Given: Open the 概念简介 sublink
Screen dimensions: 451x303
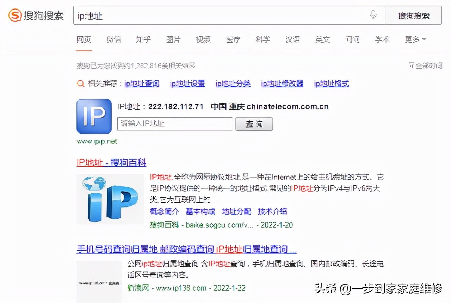Looking at the screenshot, I should [x=165, y=211].
